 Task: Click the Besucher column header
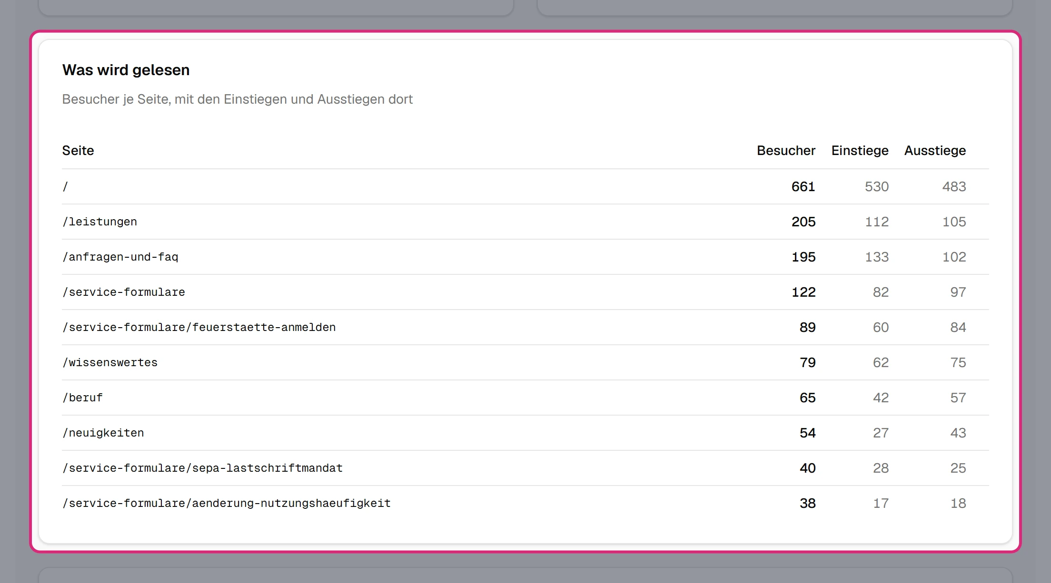click(x=786, y=151)
